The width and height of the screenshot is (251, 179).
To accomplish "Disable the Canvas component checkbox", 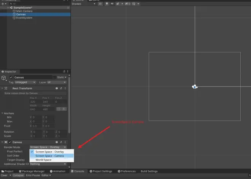I will tap(10, 142).
